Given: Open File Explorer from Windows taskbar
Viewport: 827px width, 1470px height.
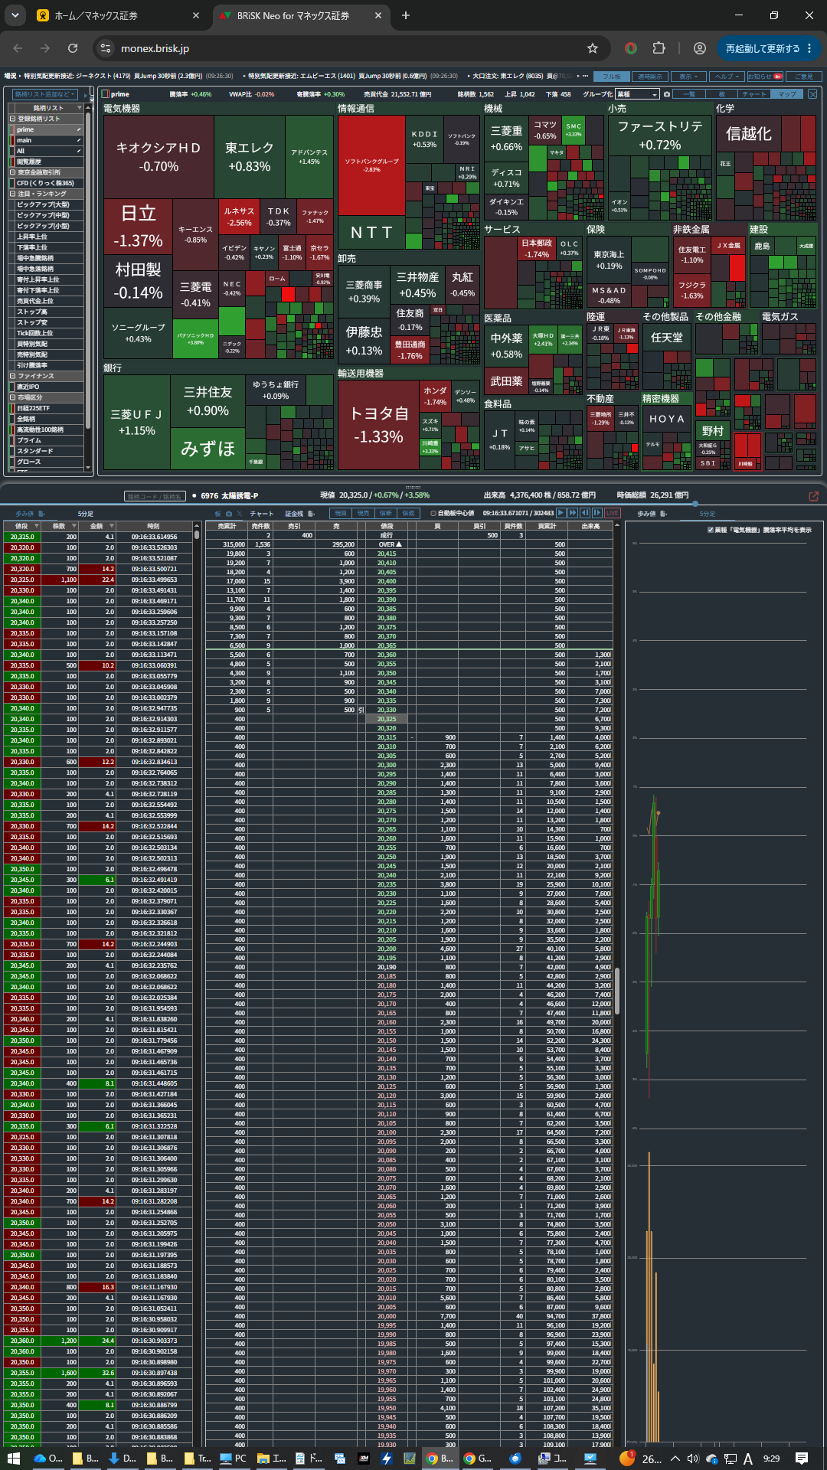Looking at the screenshot, I should [263, 1459].
